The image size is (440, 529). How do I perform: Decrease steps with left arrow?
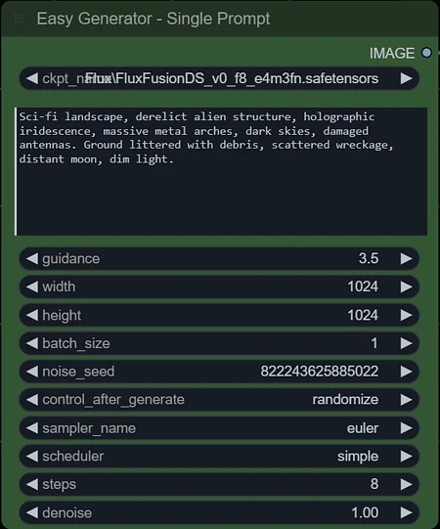tap(32, 484)
